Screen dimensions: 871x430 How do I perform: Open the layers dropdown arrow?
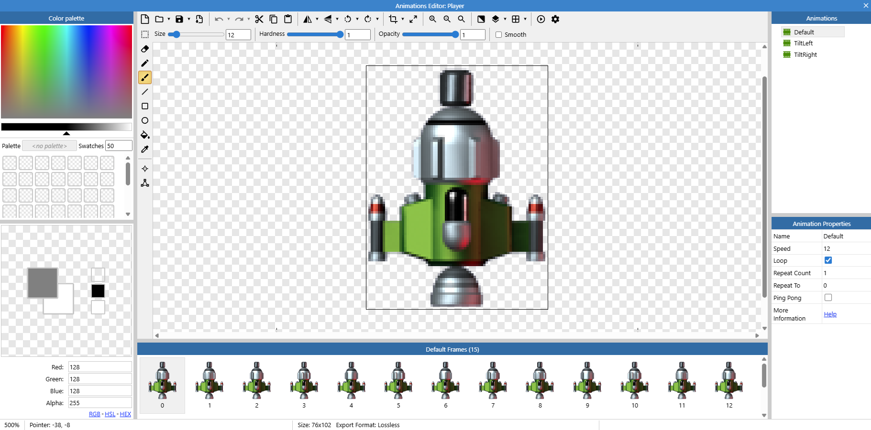(505, 19)
